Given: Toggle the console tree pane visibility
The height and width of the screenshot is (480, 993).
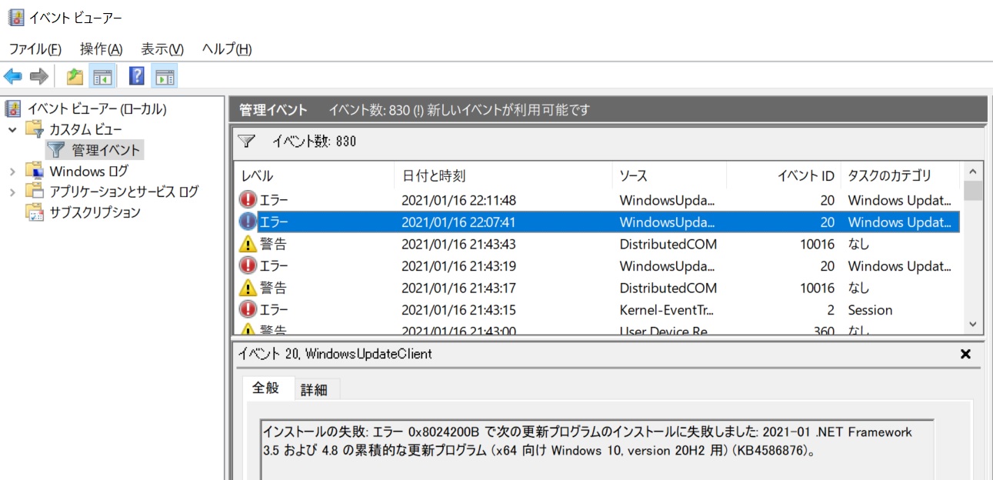Looking at the screenshot, I should [102, 75].
